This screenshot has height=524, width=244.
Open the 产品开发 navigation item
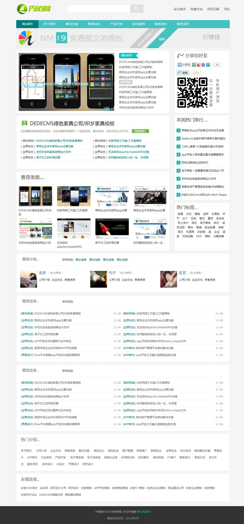(116, 24)
